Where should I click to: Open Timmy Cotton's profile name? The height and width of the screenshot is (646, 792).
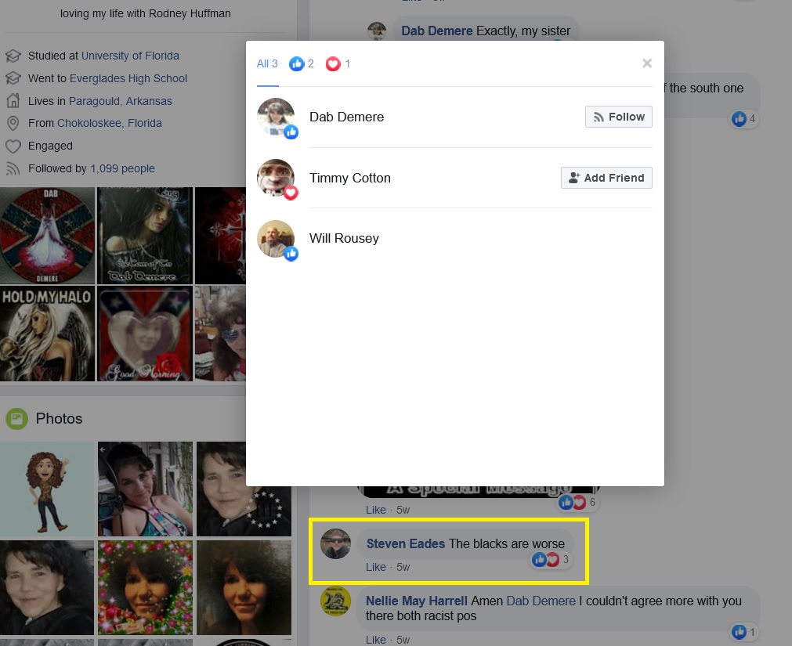click(x=350, y=179)
